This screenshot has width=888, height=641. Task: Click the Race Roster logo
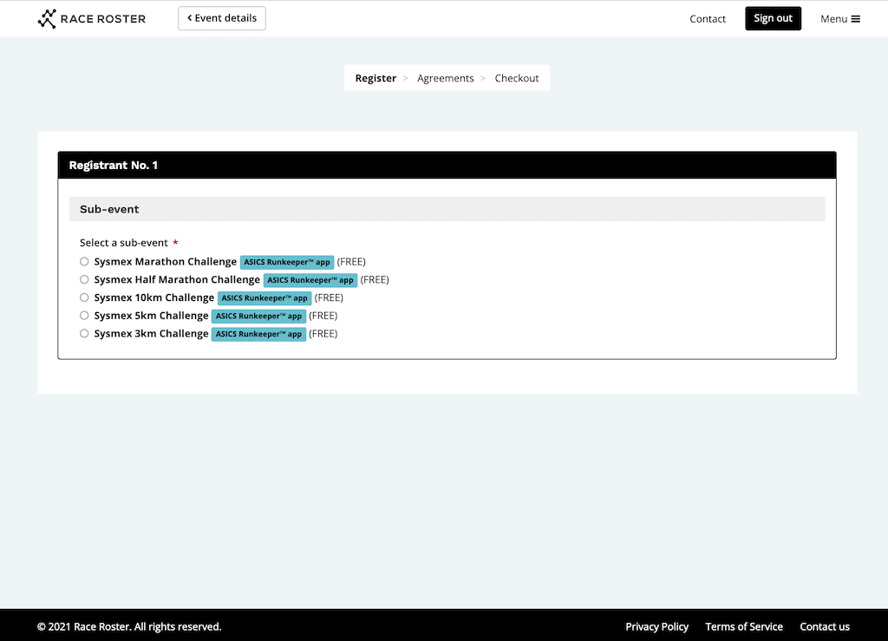click(x=92, y=18)
